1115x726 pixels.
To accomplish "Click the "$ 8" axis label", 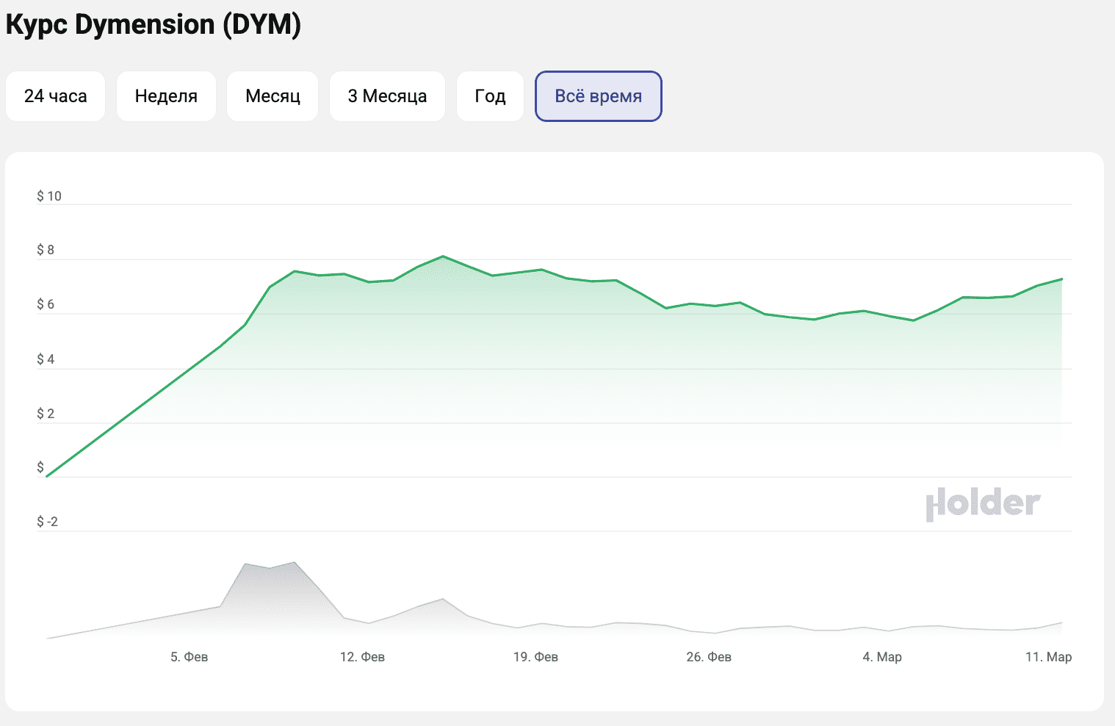I will click(46, 250).
